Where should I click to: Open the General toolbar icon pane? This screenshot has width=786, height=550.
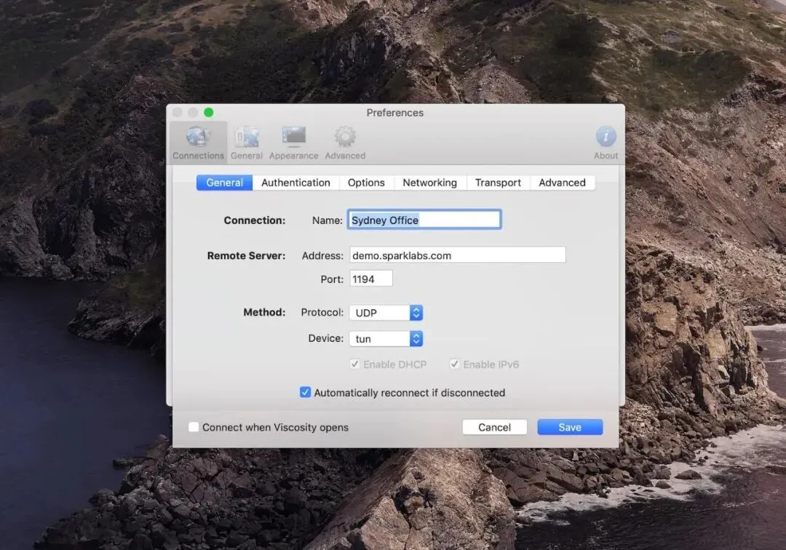(247, 143)
